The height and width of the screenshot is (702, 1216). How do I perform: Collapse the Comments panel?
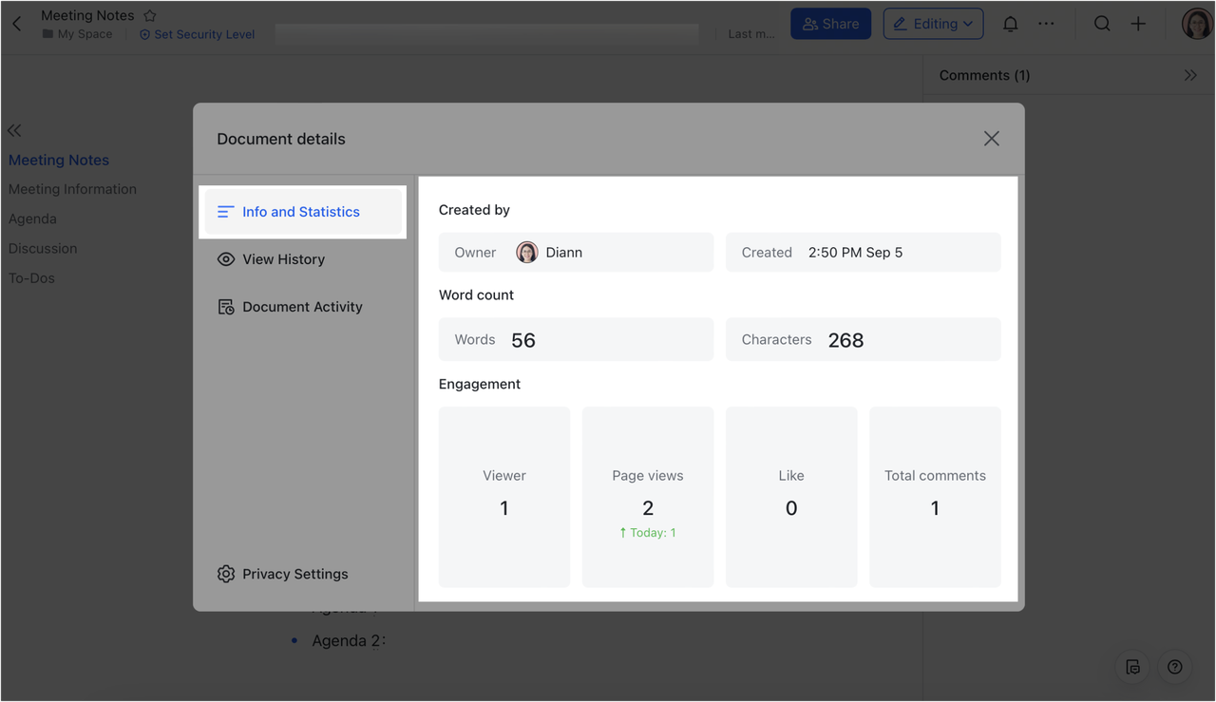(x=1189, y=75)
